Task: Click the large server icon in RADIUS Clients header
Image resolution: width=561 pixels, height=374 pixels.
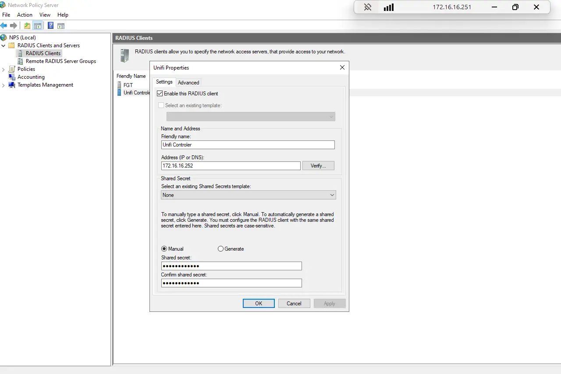Action: 124,56
